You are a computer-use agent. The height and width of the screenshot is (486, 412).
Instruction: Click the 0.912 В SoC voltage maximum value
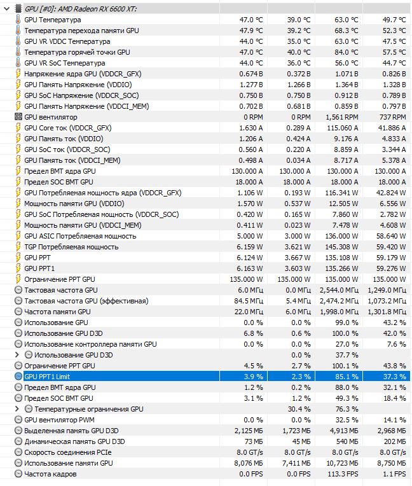point(347,95)
